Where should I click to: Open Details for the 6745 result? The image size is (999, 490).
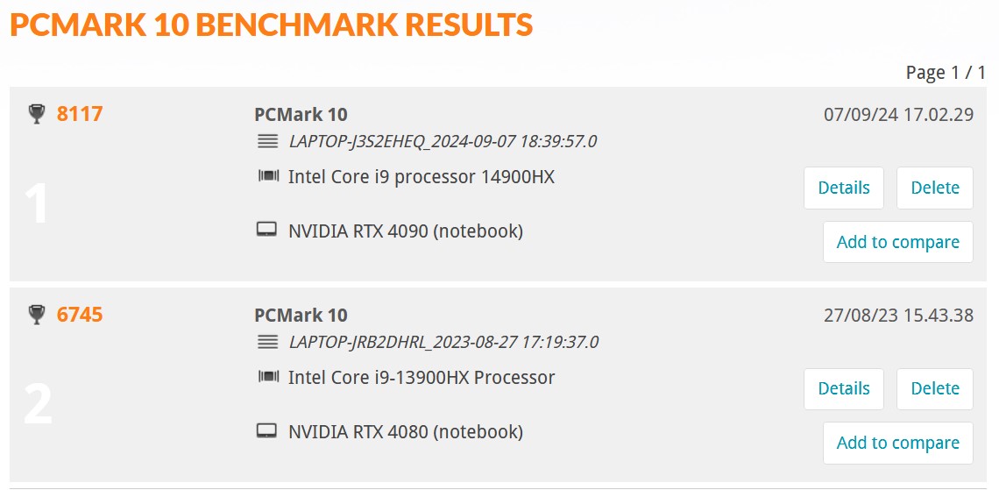coord(844,388)
